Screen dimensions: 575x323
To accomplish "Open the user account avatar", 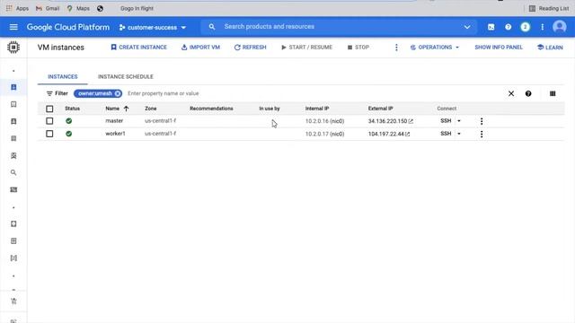I will [559, 27].
